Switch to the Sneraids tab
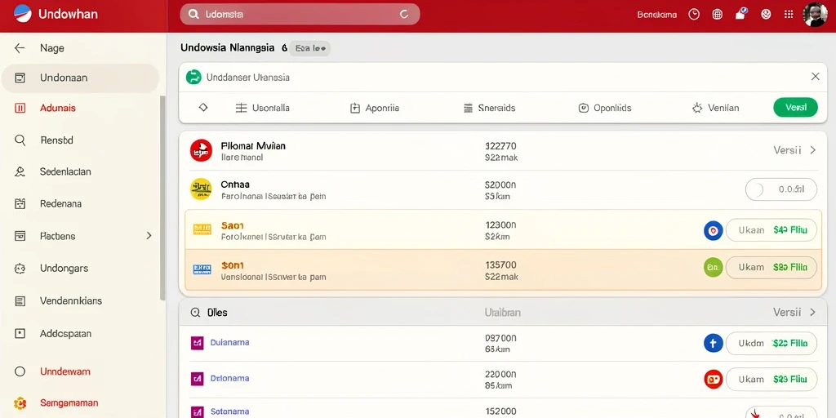The height and width of the screenshot is (418, 836). (490, 108)
